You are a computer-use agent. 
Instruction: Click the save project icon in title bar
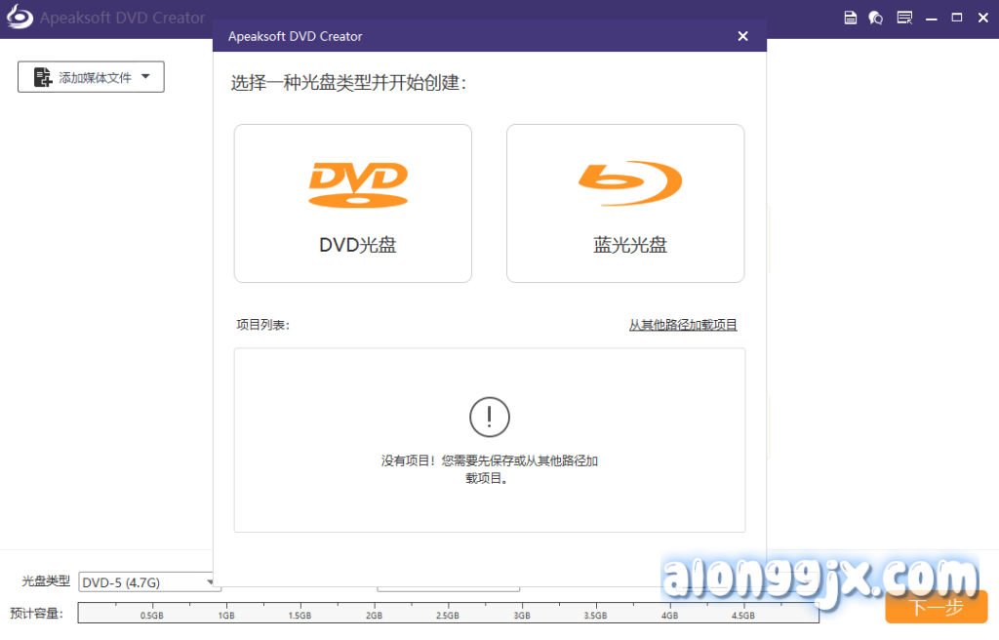point(850,18)
